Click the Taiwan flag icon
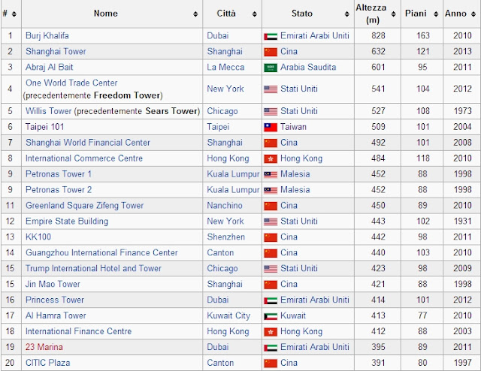Image resolution: width=481 pixels, height=371 pixels. pos(271,127)
